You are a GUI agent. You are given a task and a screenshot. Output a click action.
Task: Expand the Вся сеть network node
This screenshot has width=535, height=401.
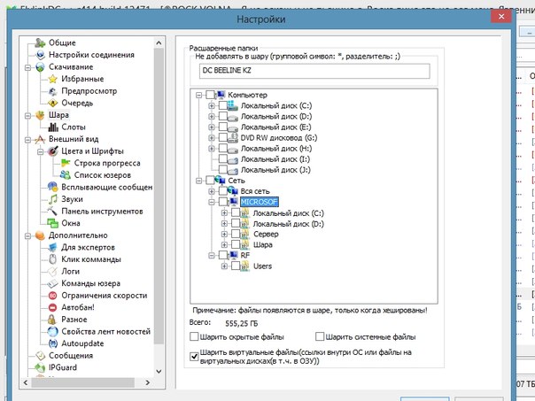tap(212, 191)
